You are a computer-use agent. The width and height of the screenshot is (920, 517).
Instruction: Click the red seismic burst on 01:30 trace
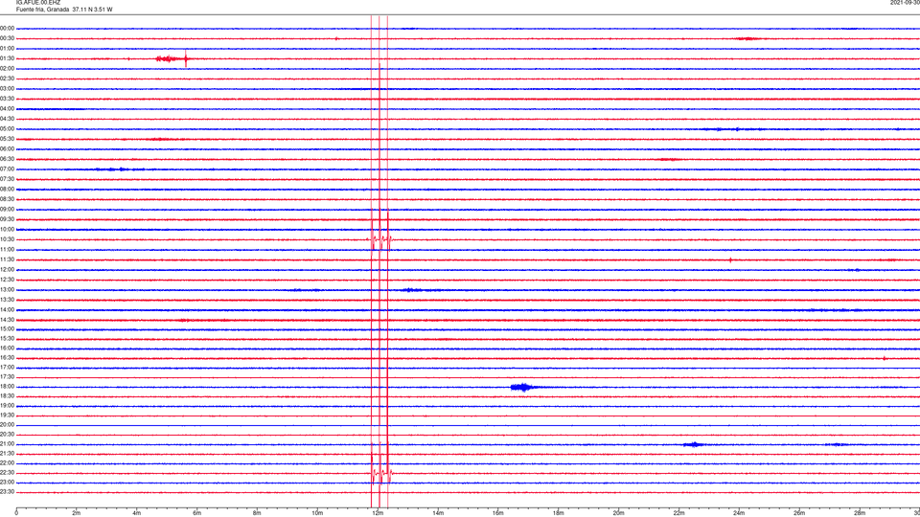pyautogui.click(x=172, y=58)
